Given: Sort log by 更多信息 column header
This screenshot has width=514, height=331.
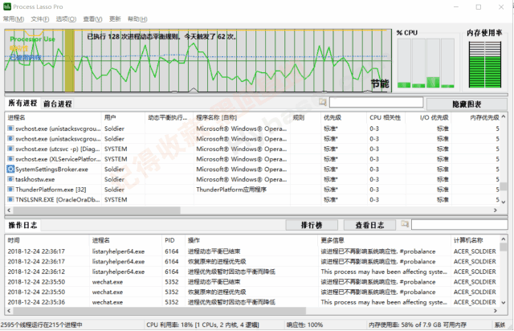Looking at the screenshot, I should tap(385, 240).
